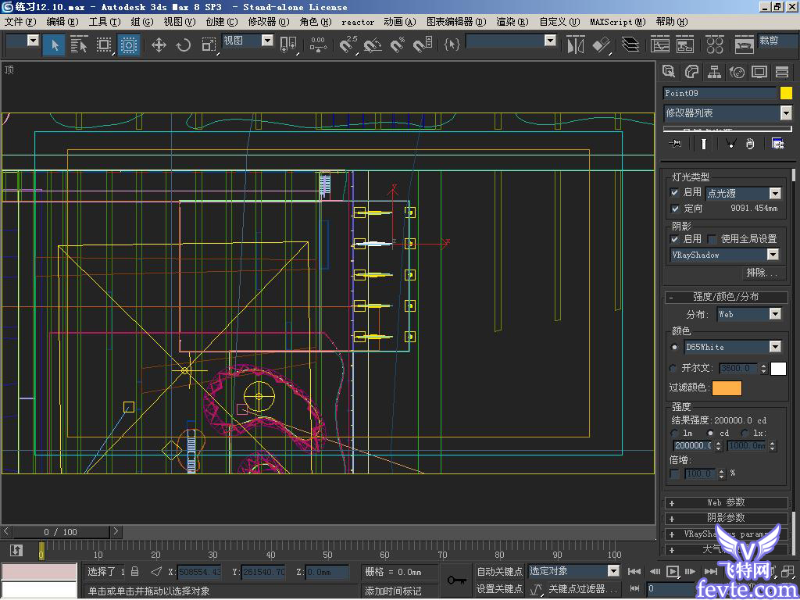Click the Mirror tool icon

pos(575,45)
